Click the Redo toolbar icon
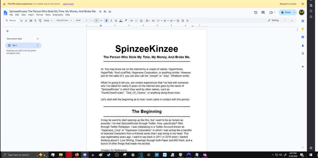The height and width of the screenshot is (158, 318). 26,21
